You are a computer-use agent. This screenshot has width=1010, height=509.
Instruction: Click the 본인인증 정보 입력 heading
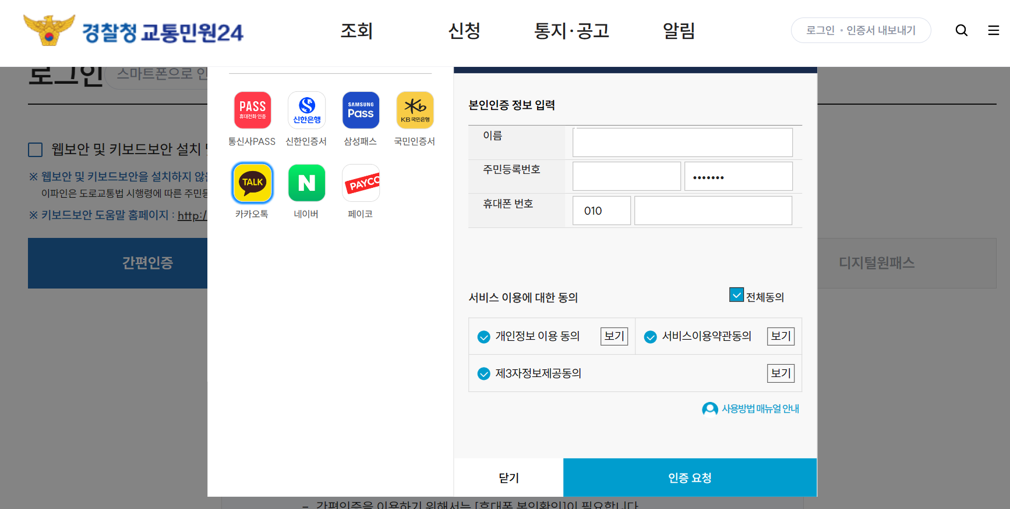pyautogui.click(x=511, y=105)
